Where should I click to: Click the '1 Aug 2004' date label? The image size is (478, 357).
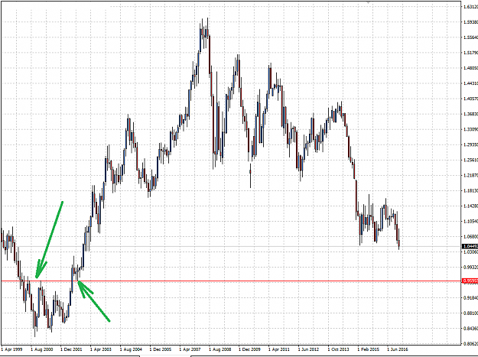pyautogui.click(x=131, y=349)
